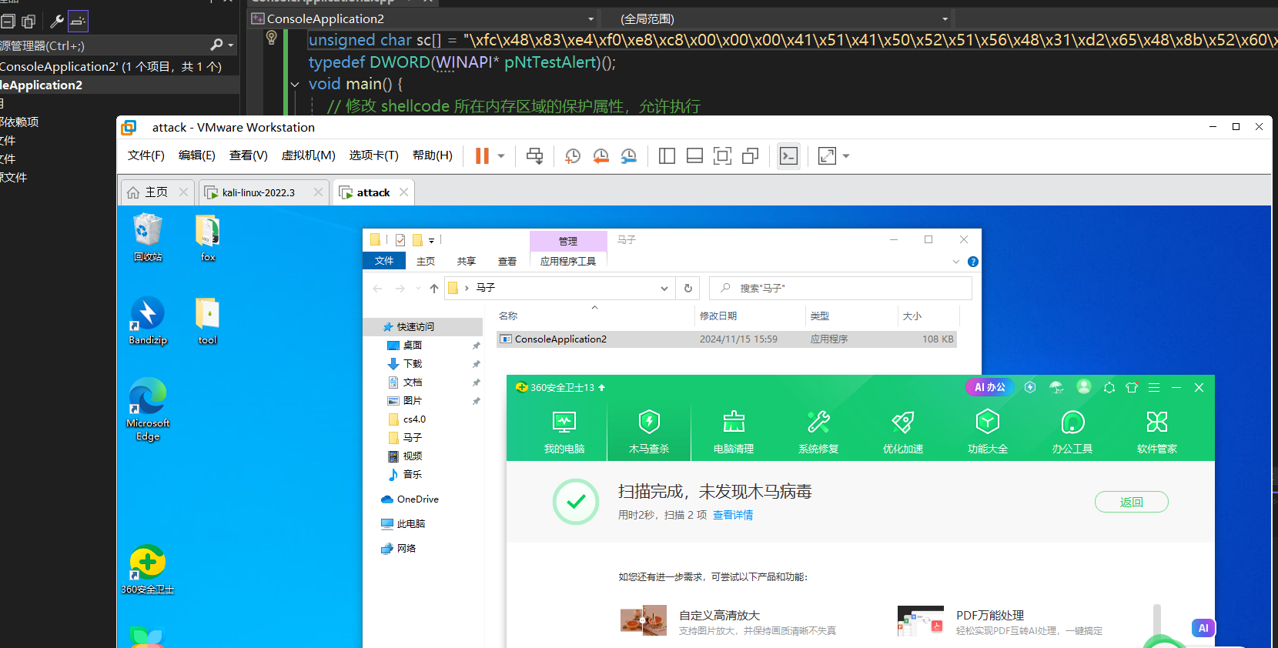Screen dimensions: 1278x648
Task: Open the Explorer 文件 ribbon tab
Action: point(384,261)
